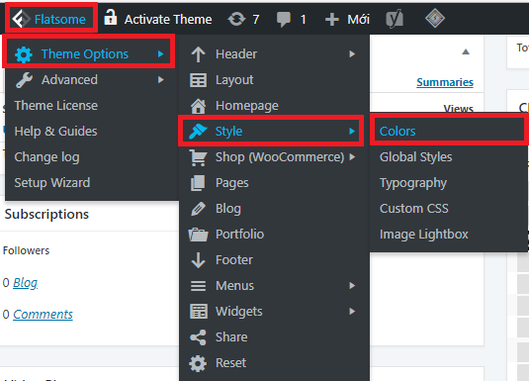Open Global Styles

[415, 157]
